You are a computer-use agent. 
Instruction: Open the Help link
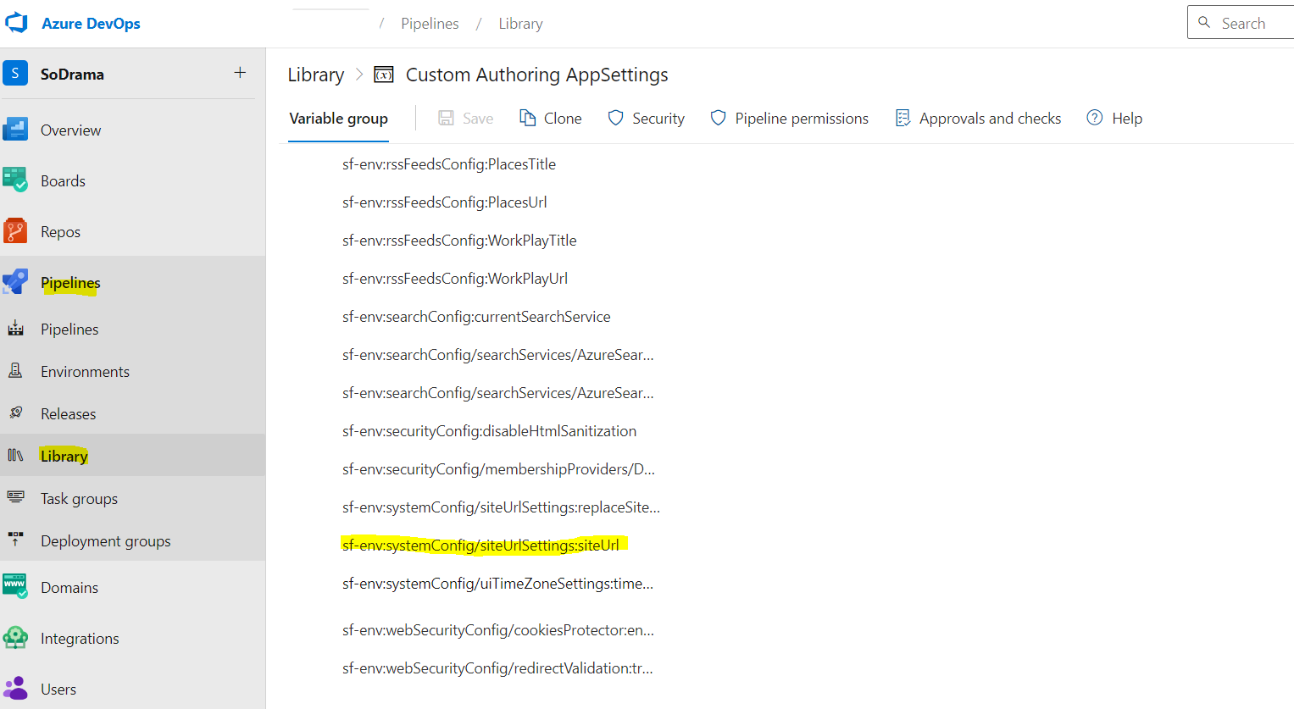click(1127, 119)
